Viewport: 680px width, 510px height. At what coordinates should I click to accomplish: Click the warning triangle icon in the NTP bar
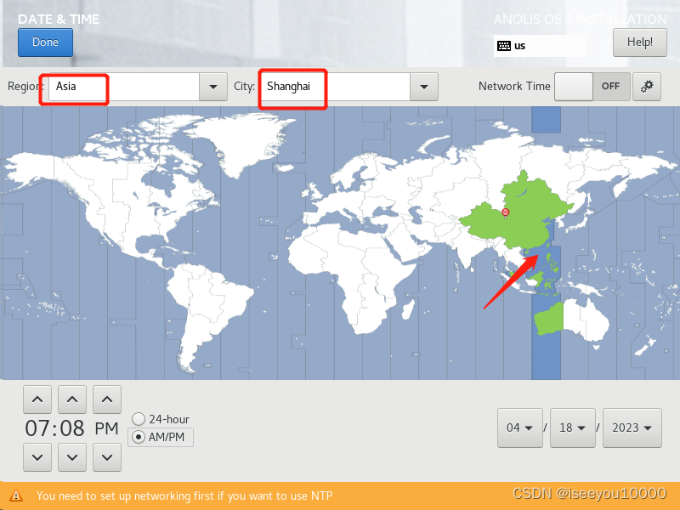tap(16, 496)
